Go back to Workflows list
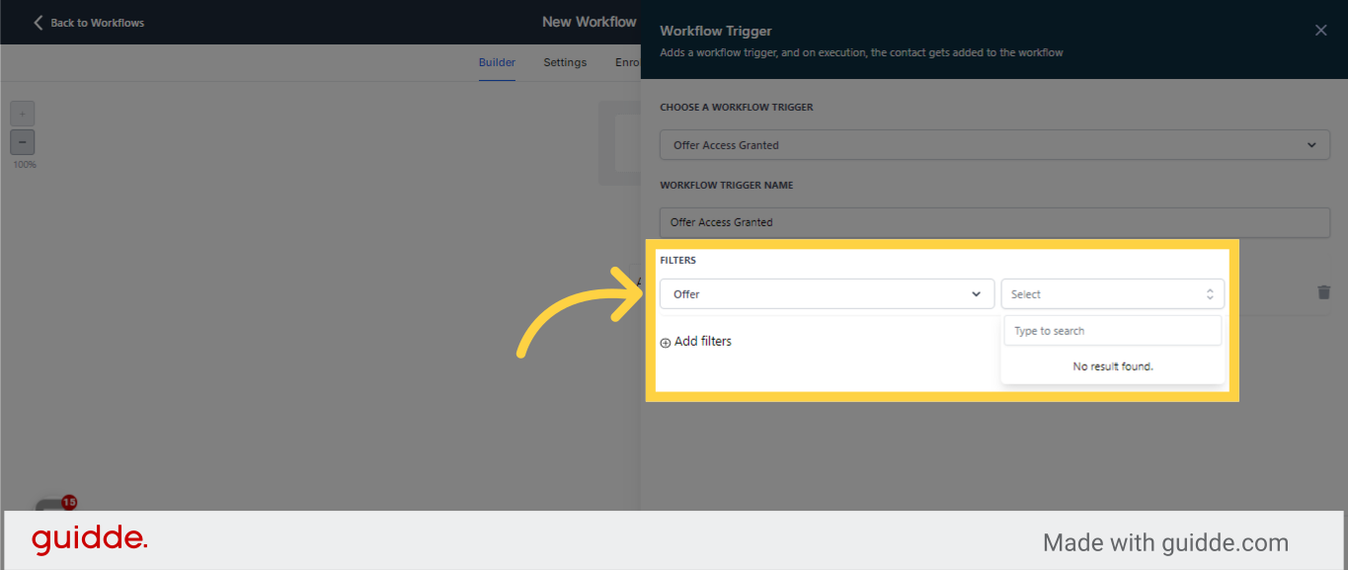The height and width of the screenshot is (570, 1348). point(88,23)
